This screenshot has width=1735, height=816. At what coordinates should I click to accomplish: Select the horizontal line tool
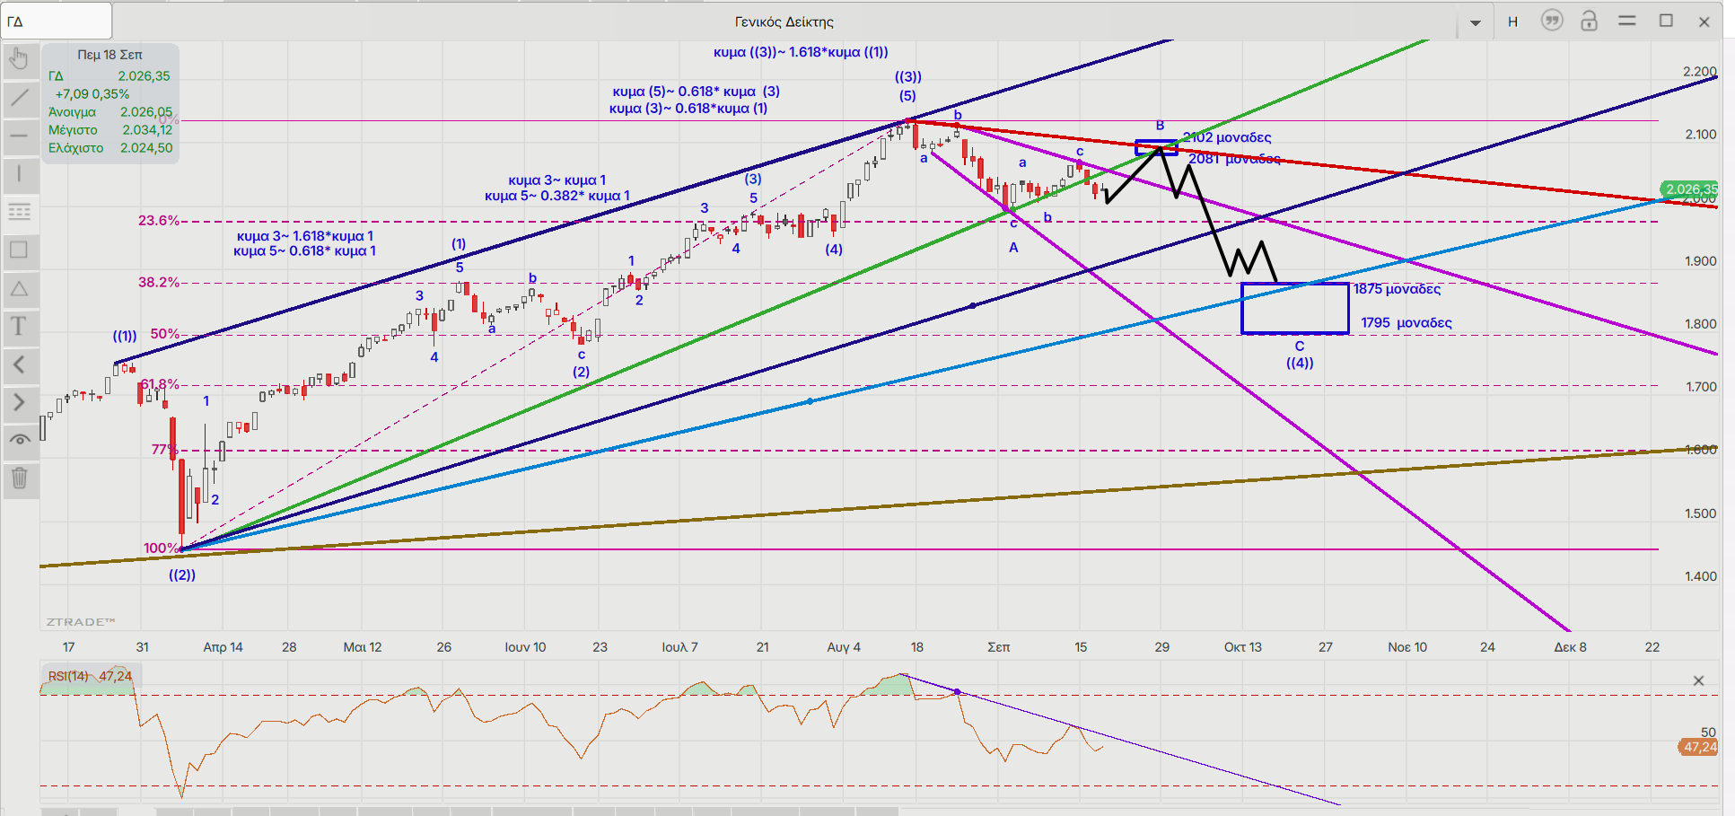pyautogui.click(x=19, y=136)
